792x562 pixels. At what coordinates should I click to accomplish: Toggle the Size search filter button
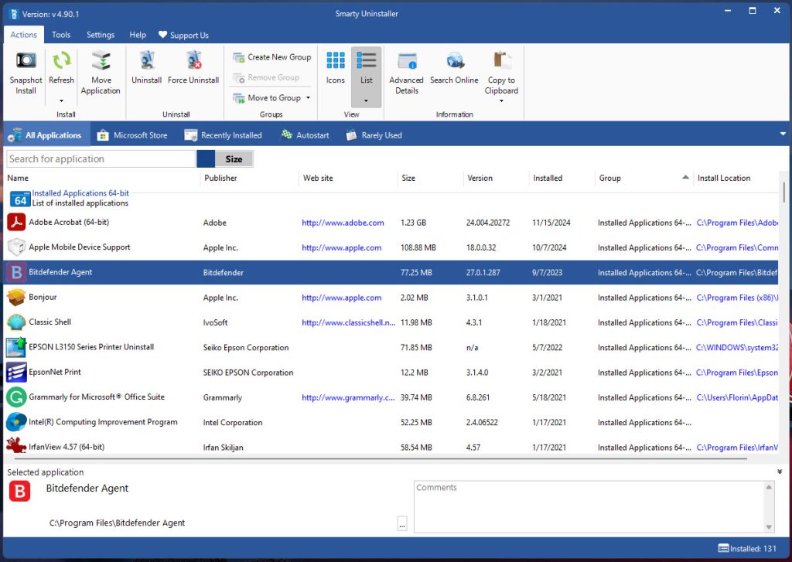tap(234, 159)
